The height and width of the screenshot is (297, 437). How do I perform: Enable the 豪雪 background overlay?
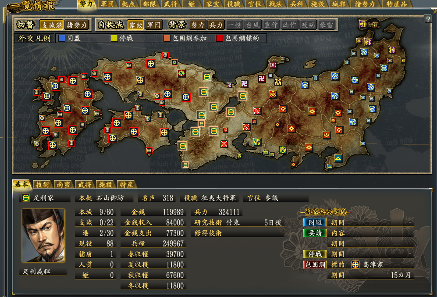327,25
